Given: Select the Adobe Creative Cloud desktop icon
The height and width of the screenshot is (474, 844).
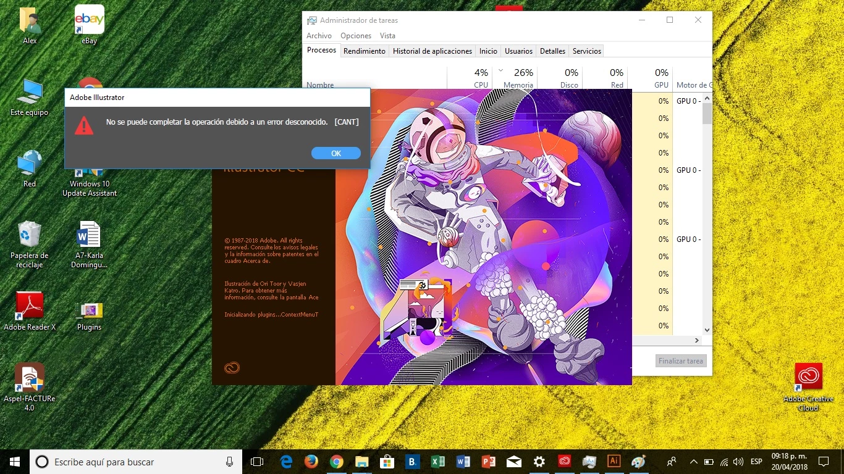Looking at the screenshot, I should pos(808,387).
